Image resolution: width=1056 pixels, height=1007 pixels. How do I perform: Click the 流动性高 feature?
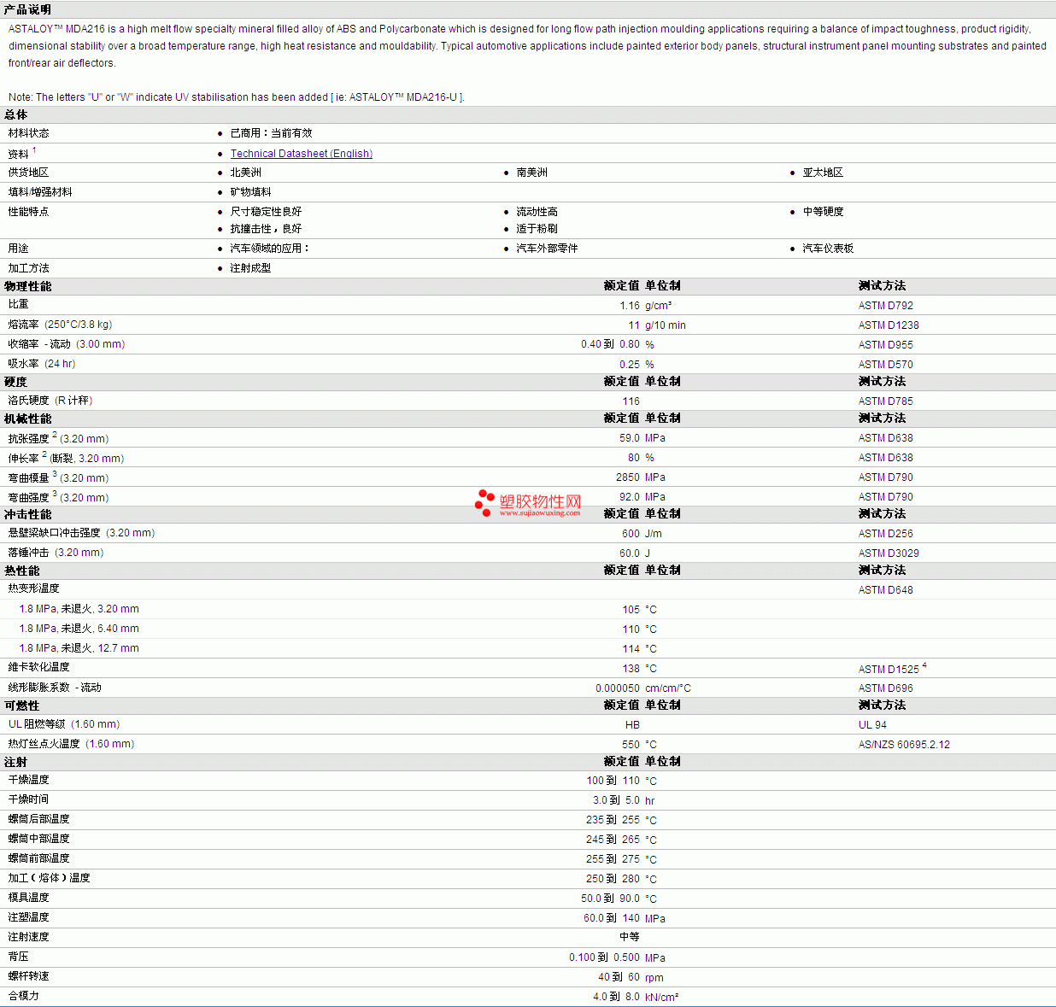tap(537, 212)
